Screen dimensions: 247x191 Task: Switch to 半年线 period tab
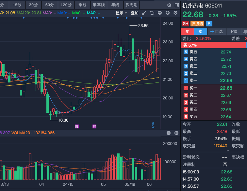(x=99, y=5)
